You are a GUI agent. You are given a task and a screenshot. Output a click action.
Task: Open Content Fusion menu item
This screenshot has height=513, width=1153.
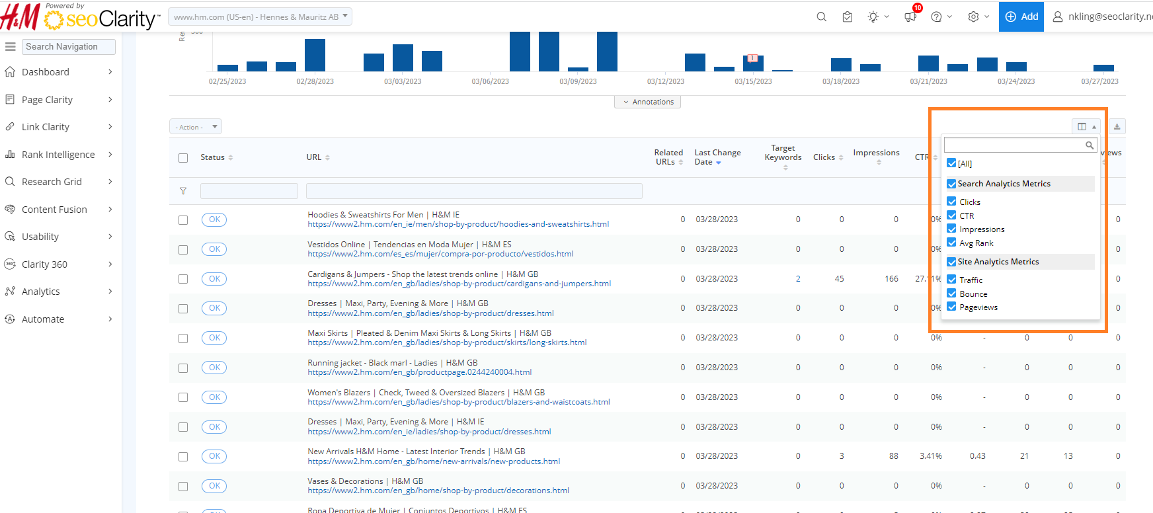click(x=54, y=210)
